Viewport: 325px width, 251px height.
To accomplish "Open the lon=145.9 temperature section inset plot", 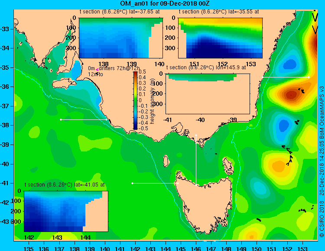I will 208,94.
